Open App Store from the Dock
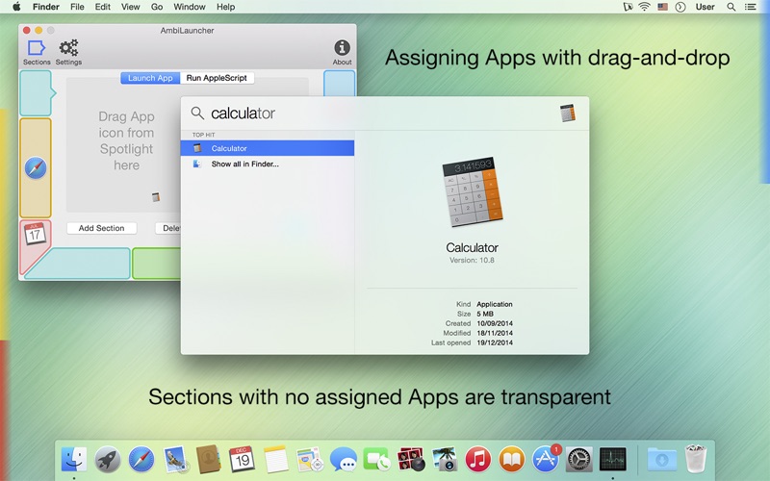Screen dimensions: 770x481 coord(547,459)
